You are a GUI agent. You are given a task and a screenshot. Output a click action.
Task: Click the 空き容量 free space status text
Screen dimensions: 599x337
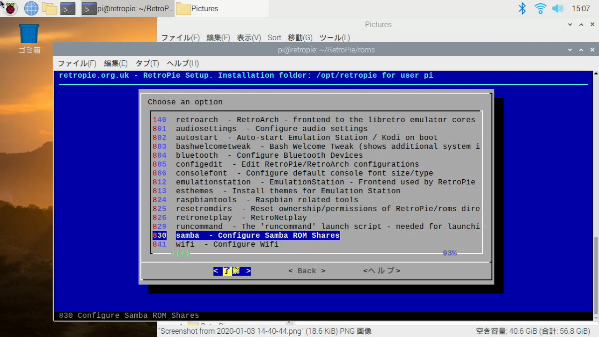pos(533,331)
